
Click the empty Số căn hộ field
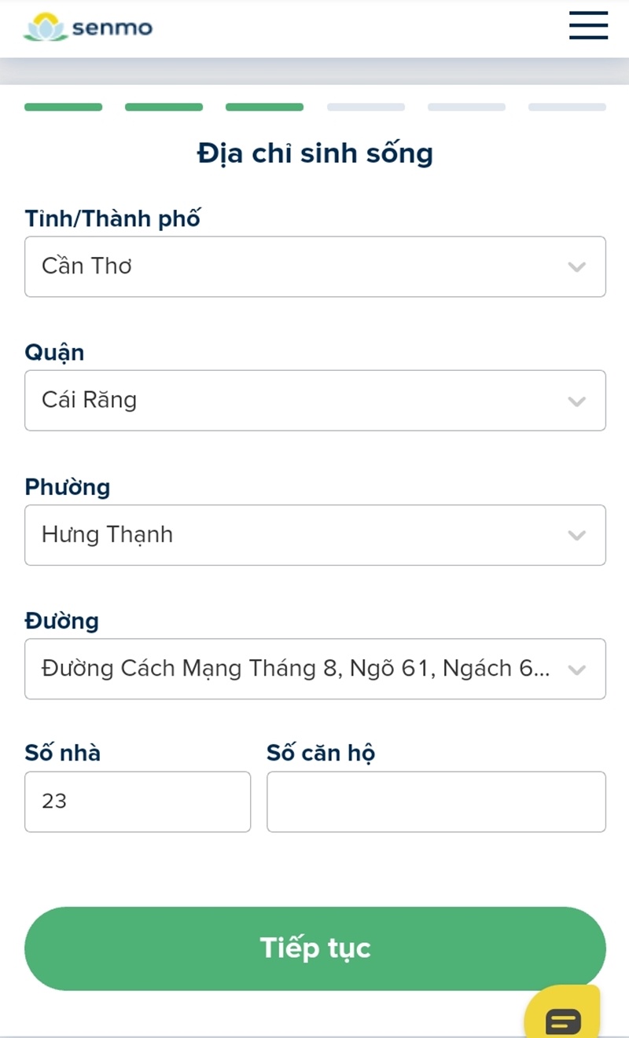pos(436,801)
